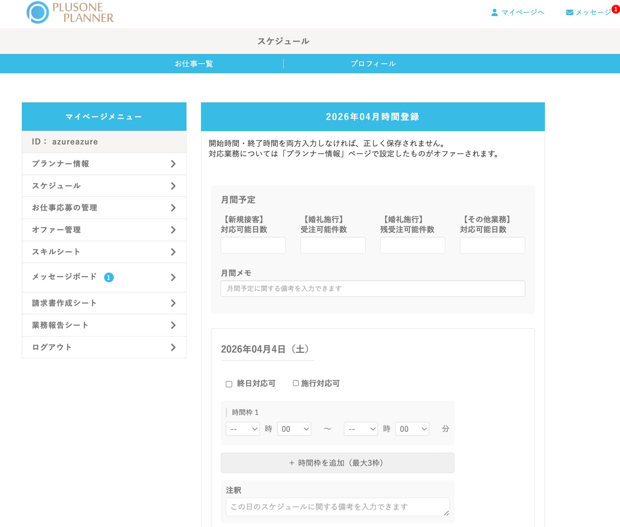This screenshot has height=527, width=620.
Task: Click the blue badge on メッセージボード
Action: 109,278
